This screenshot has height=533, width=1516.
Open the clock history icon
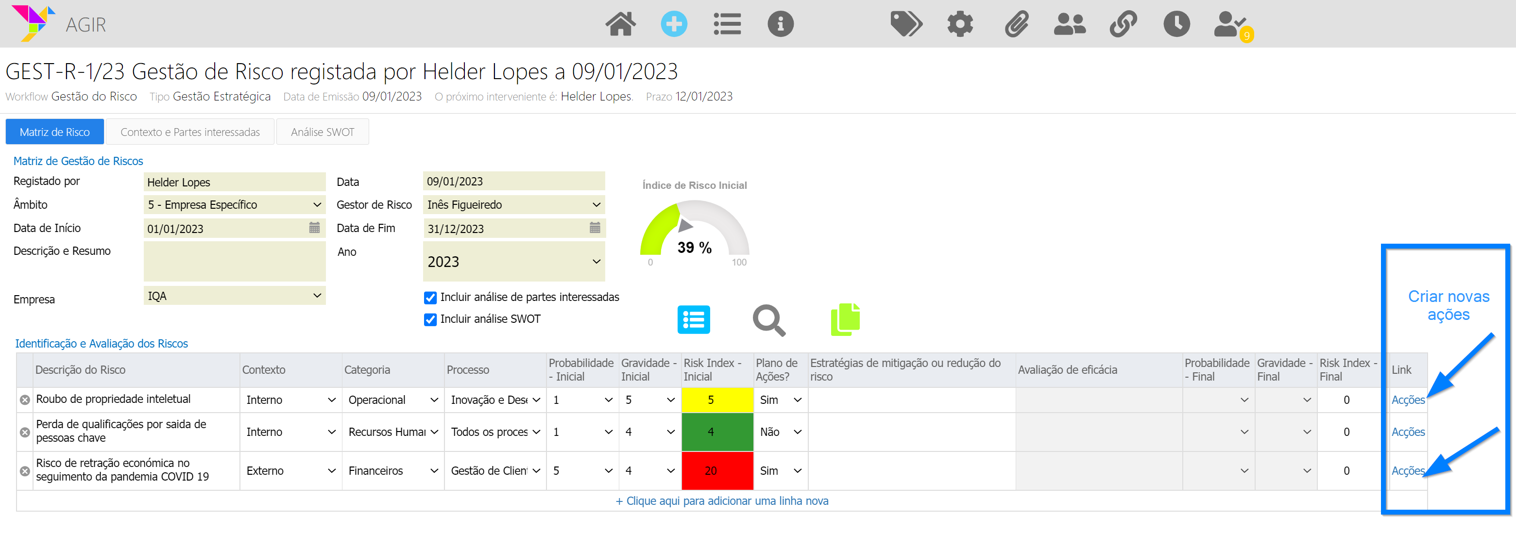1176,24
